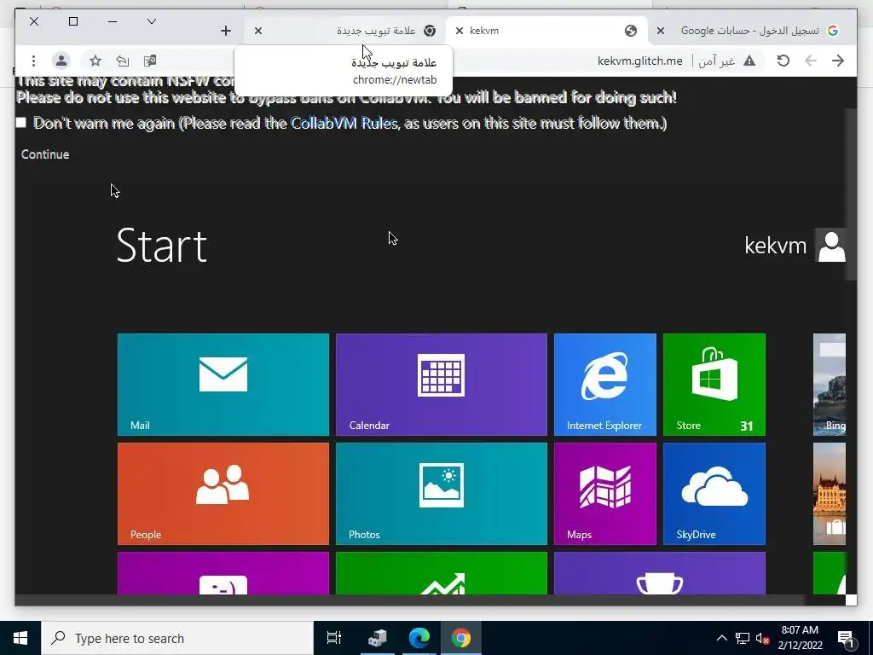This screenshot has width=873, height=655.
Task: Switch to the new tab page tab
Action: tap(345, 31)
